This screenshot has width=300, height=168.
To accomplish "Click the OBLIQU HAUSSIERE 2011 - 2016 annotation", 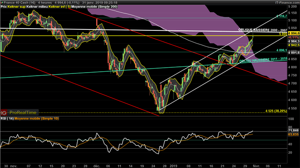I will (263, 60).
